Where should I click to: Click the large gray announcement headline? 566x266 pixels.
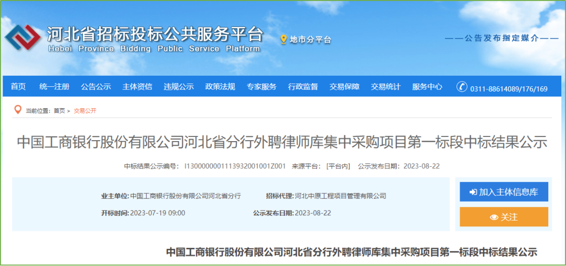282,143
